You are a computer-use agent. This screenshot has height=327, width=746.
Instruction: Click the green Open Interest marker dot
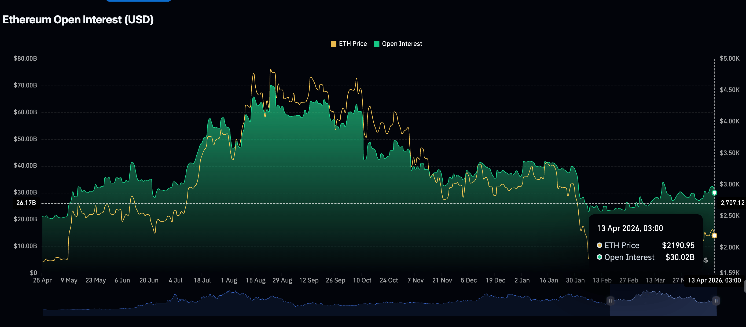(x=714, y=193)
